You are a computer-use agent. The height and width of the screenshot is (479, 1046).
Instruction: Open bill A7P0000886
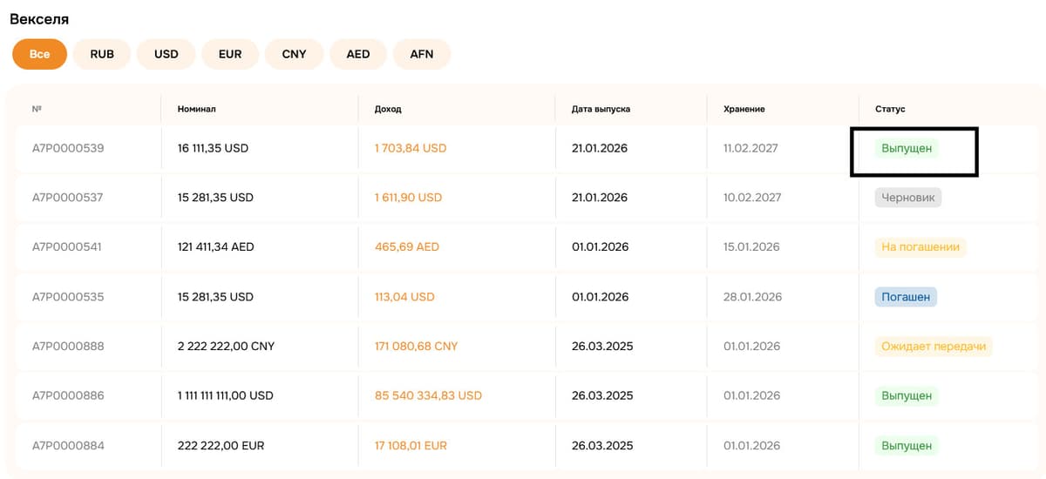click(x=68, y=395)
